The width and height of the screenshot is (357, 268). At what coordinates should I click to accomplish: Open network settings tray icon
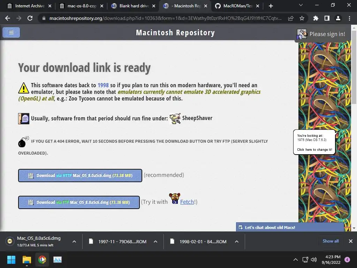click(x=305, y=260)
